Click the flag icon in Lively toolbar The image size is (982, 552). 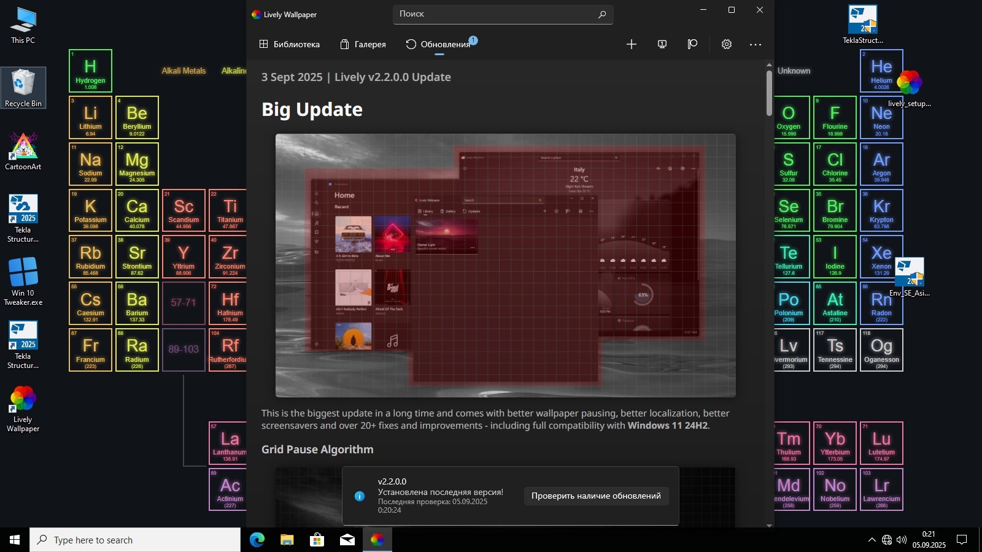[x=692, y=44]
